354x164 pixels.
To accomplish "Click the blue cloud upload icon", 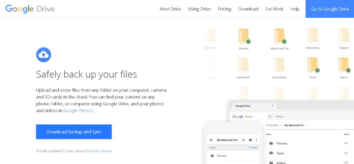I will (43, 54).
